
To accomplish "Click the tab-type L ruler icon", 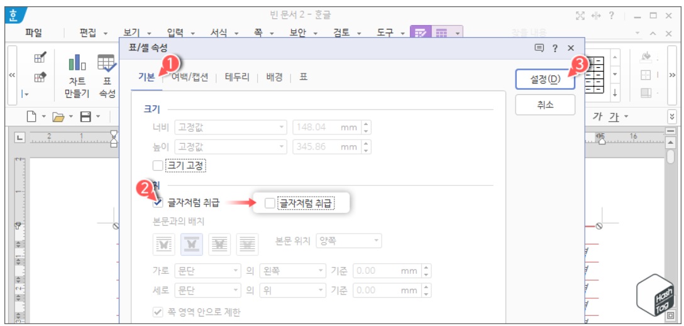I will click(19, 138).
